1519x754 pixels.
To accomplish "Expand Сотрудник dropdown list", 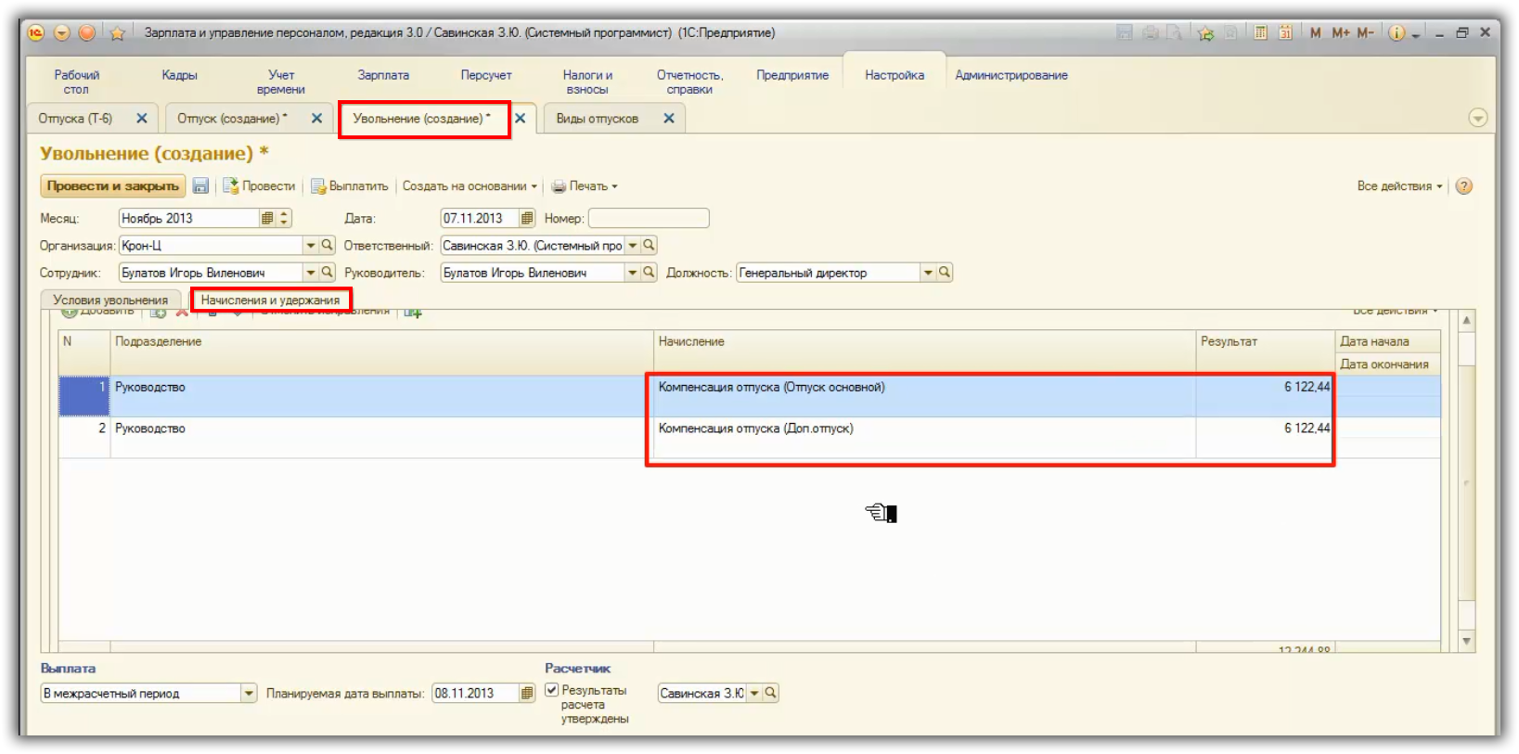I will 311,273.
